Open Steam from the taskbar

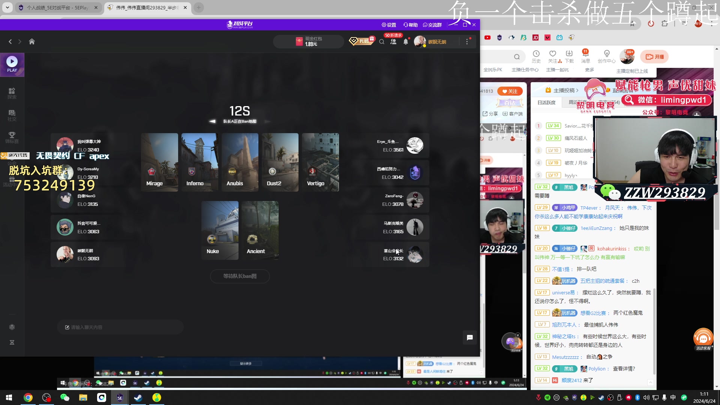138,397
